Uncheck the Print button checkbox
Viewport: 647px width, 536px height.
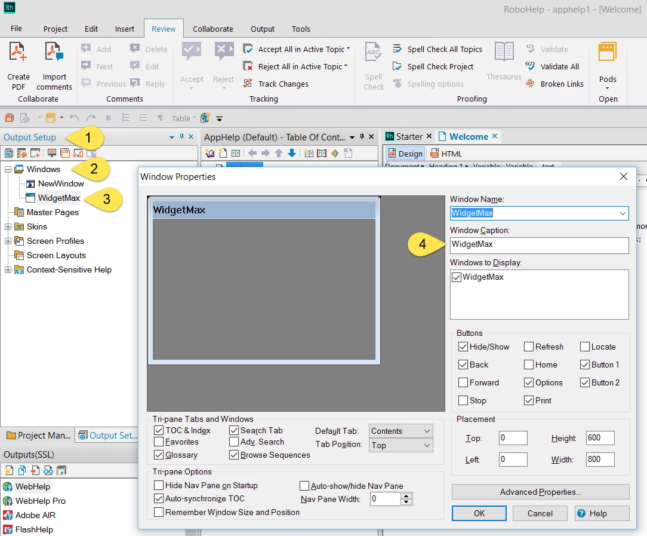coord(529,400)
